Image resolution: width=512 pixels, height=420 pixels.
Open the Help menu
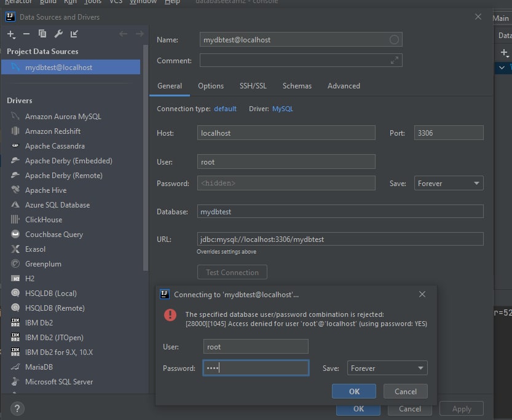tap(172, 2)
